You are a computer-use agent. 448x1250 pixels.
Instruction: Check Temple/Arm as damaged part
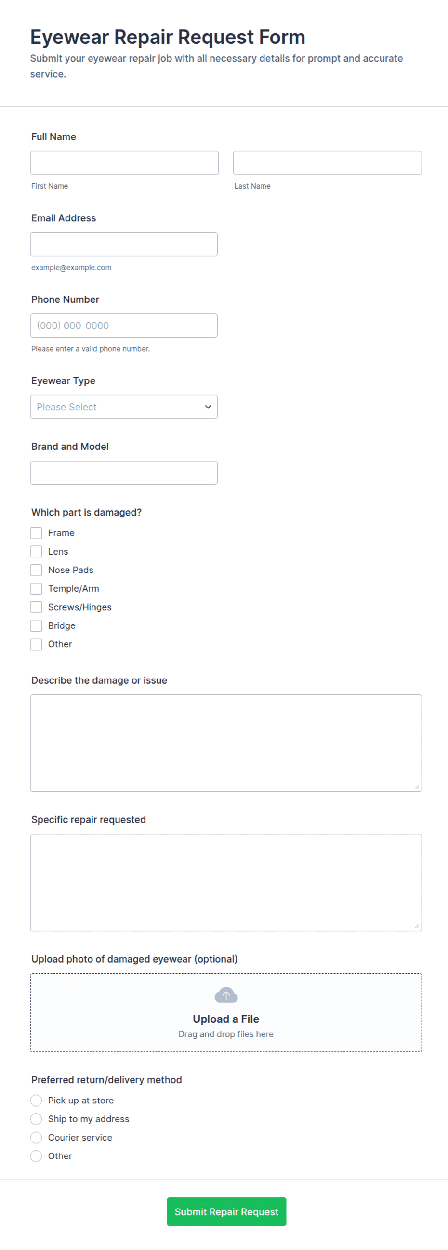point(36,589)
